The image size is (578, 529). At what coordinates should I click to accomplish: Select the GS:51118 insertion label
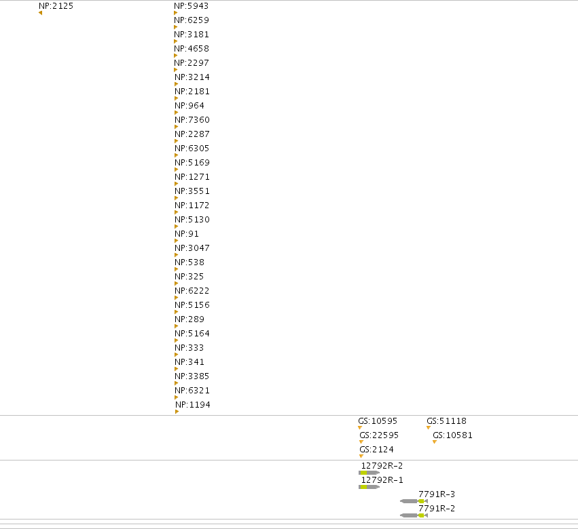point(446,421)
